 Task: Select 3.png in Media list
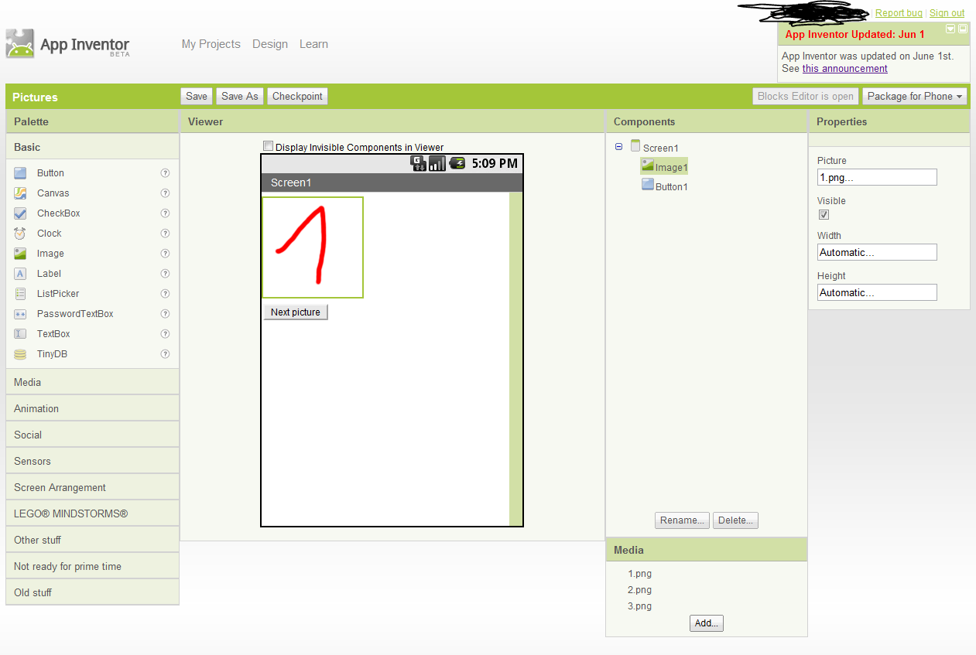point(639,606)
